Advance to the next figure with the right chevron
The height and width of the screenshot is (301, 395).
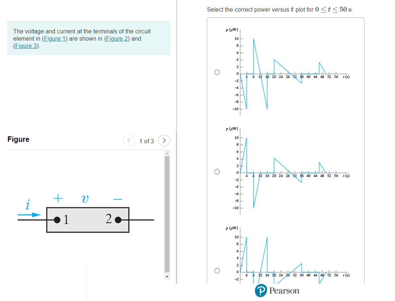click(x=164, y=141)
